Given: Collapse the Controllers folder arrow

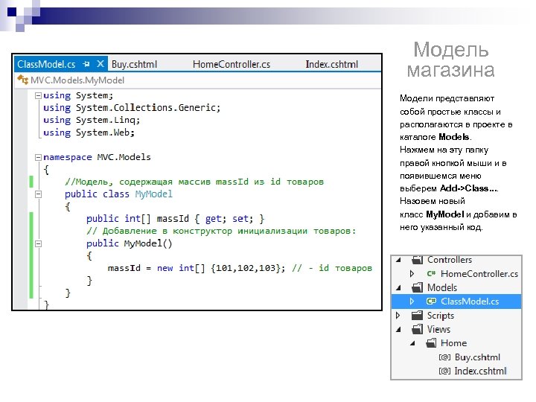Looking at the screenshot, I should [x=398, y=260].
